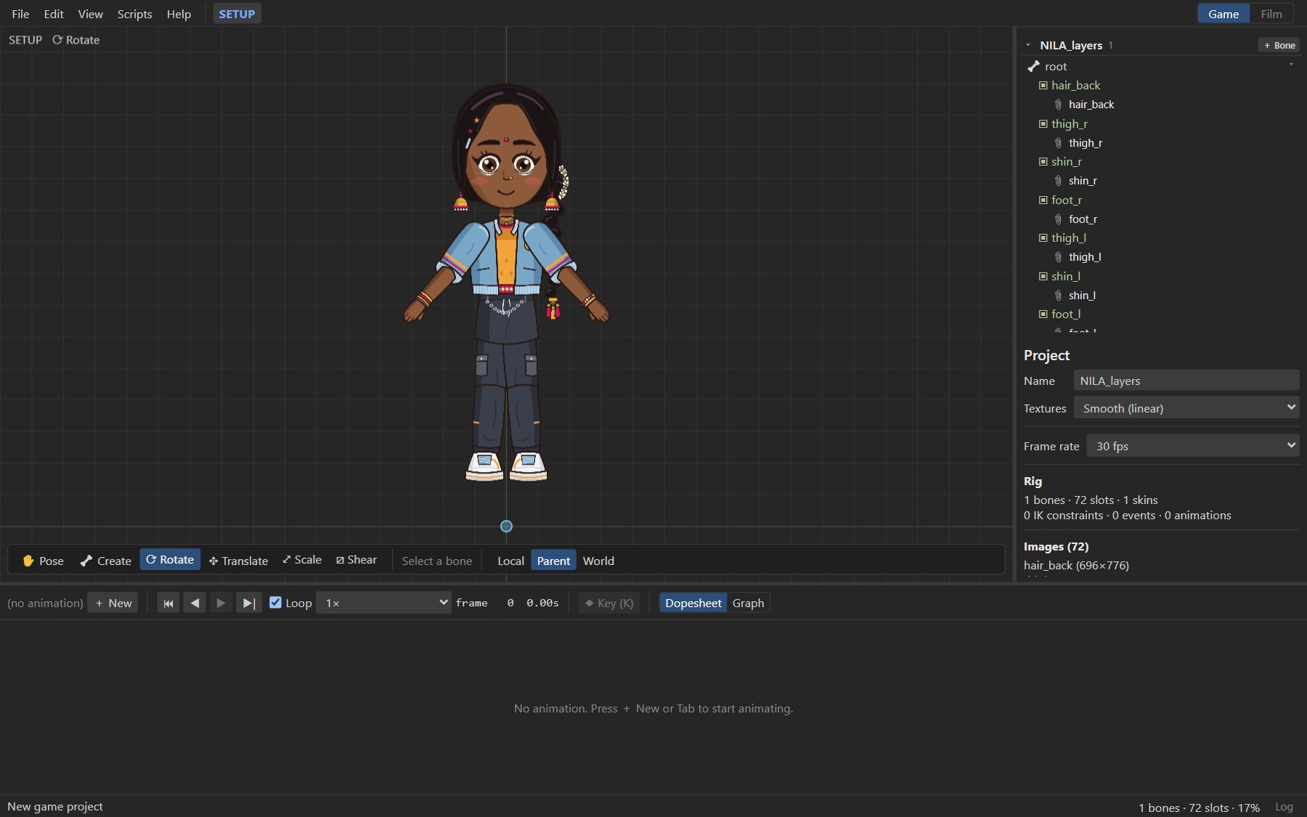Click the shin_l slot square icon

tap(1043, 276)
